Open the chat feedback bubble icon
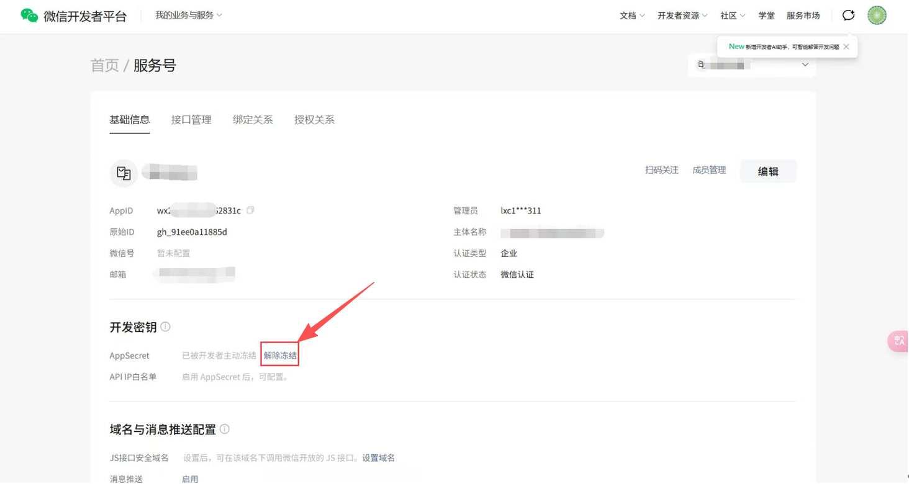909x484 pixels. [848, 16]
